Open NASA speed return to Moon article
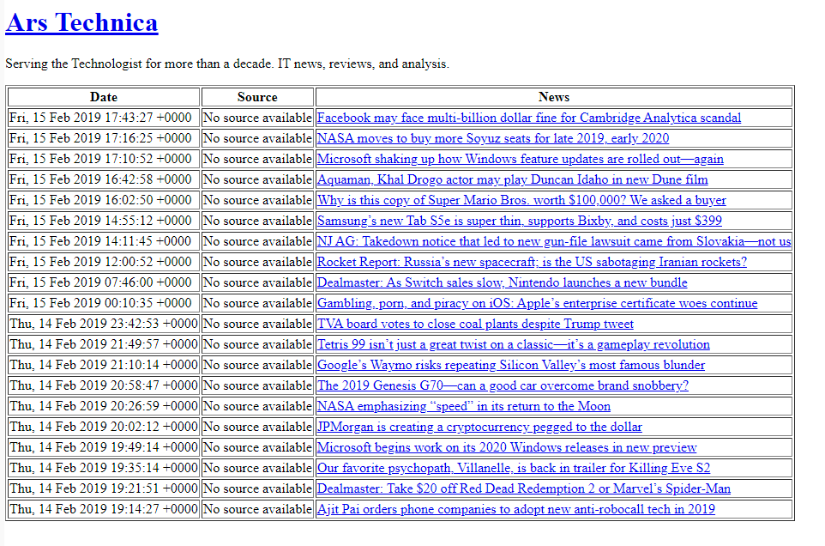The height and width of the screenshot is (546, 825). tap(464, 405)
